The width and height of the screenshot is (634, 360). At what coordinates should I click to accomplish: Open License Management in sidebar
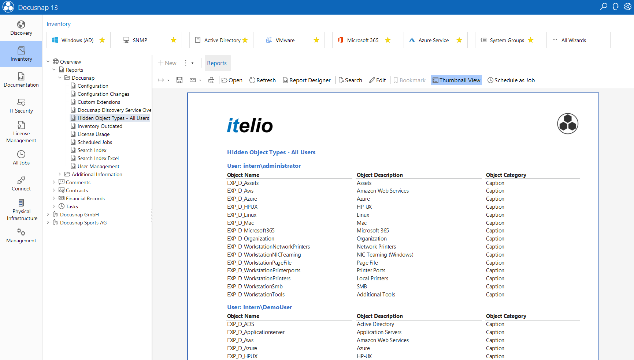[21, 132]
